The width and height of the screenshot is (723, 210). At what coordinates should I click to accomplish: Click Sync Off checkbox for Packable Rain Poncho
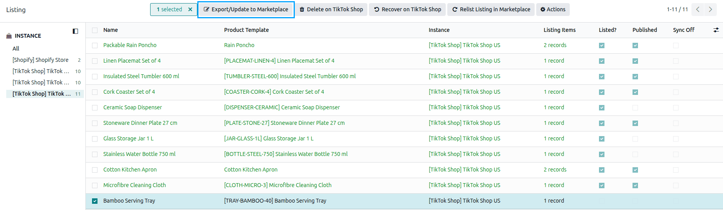pyautogui.click(x=676, y=45)
